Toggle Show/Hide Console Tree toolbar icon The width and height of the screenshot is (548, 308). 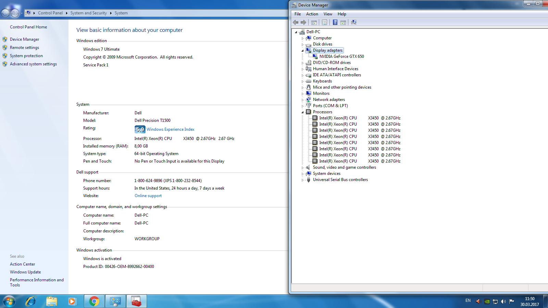[x=314, y=22]
